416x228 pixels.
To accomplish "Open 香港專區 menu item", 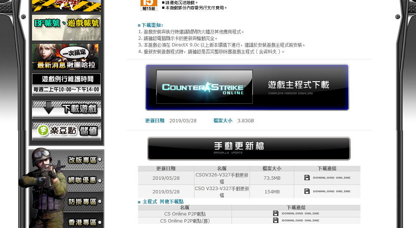I will pos(84,222).
